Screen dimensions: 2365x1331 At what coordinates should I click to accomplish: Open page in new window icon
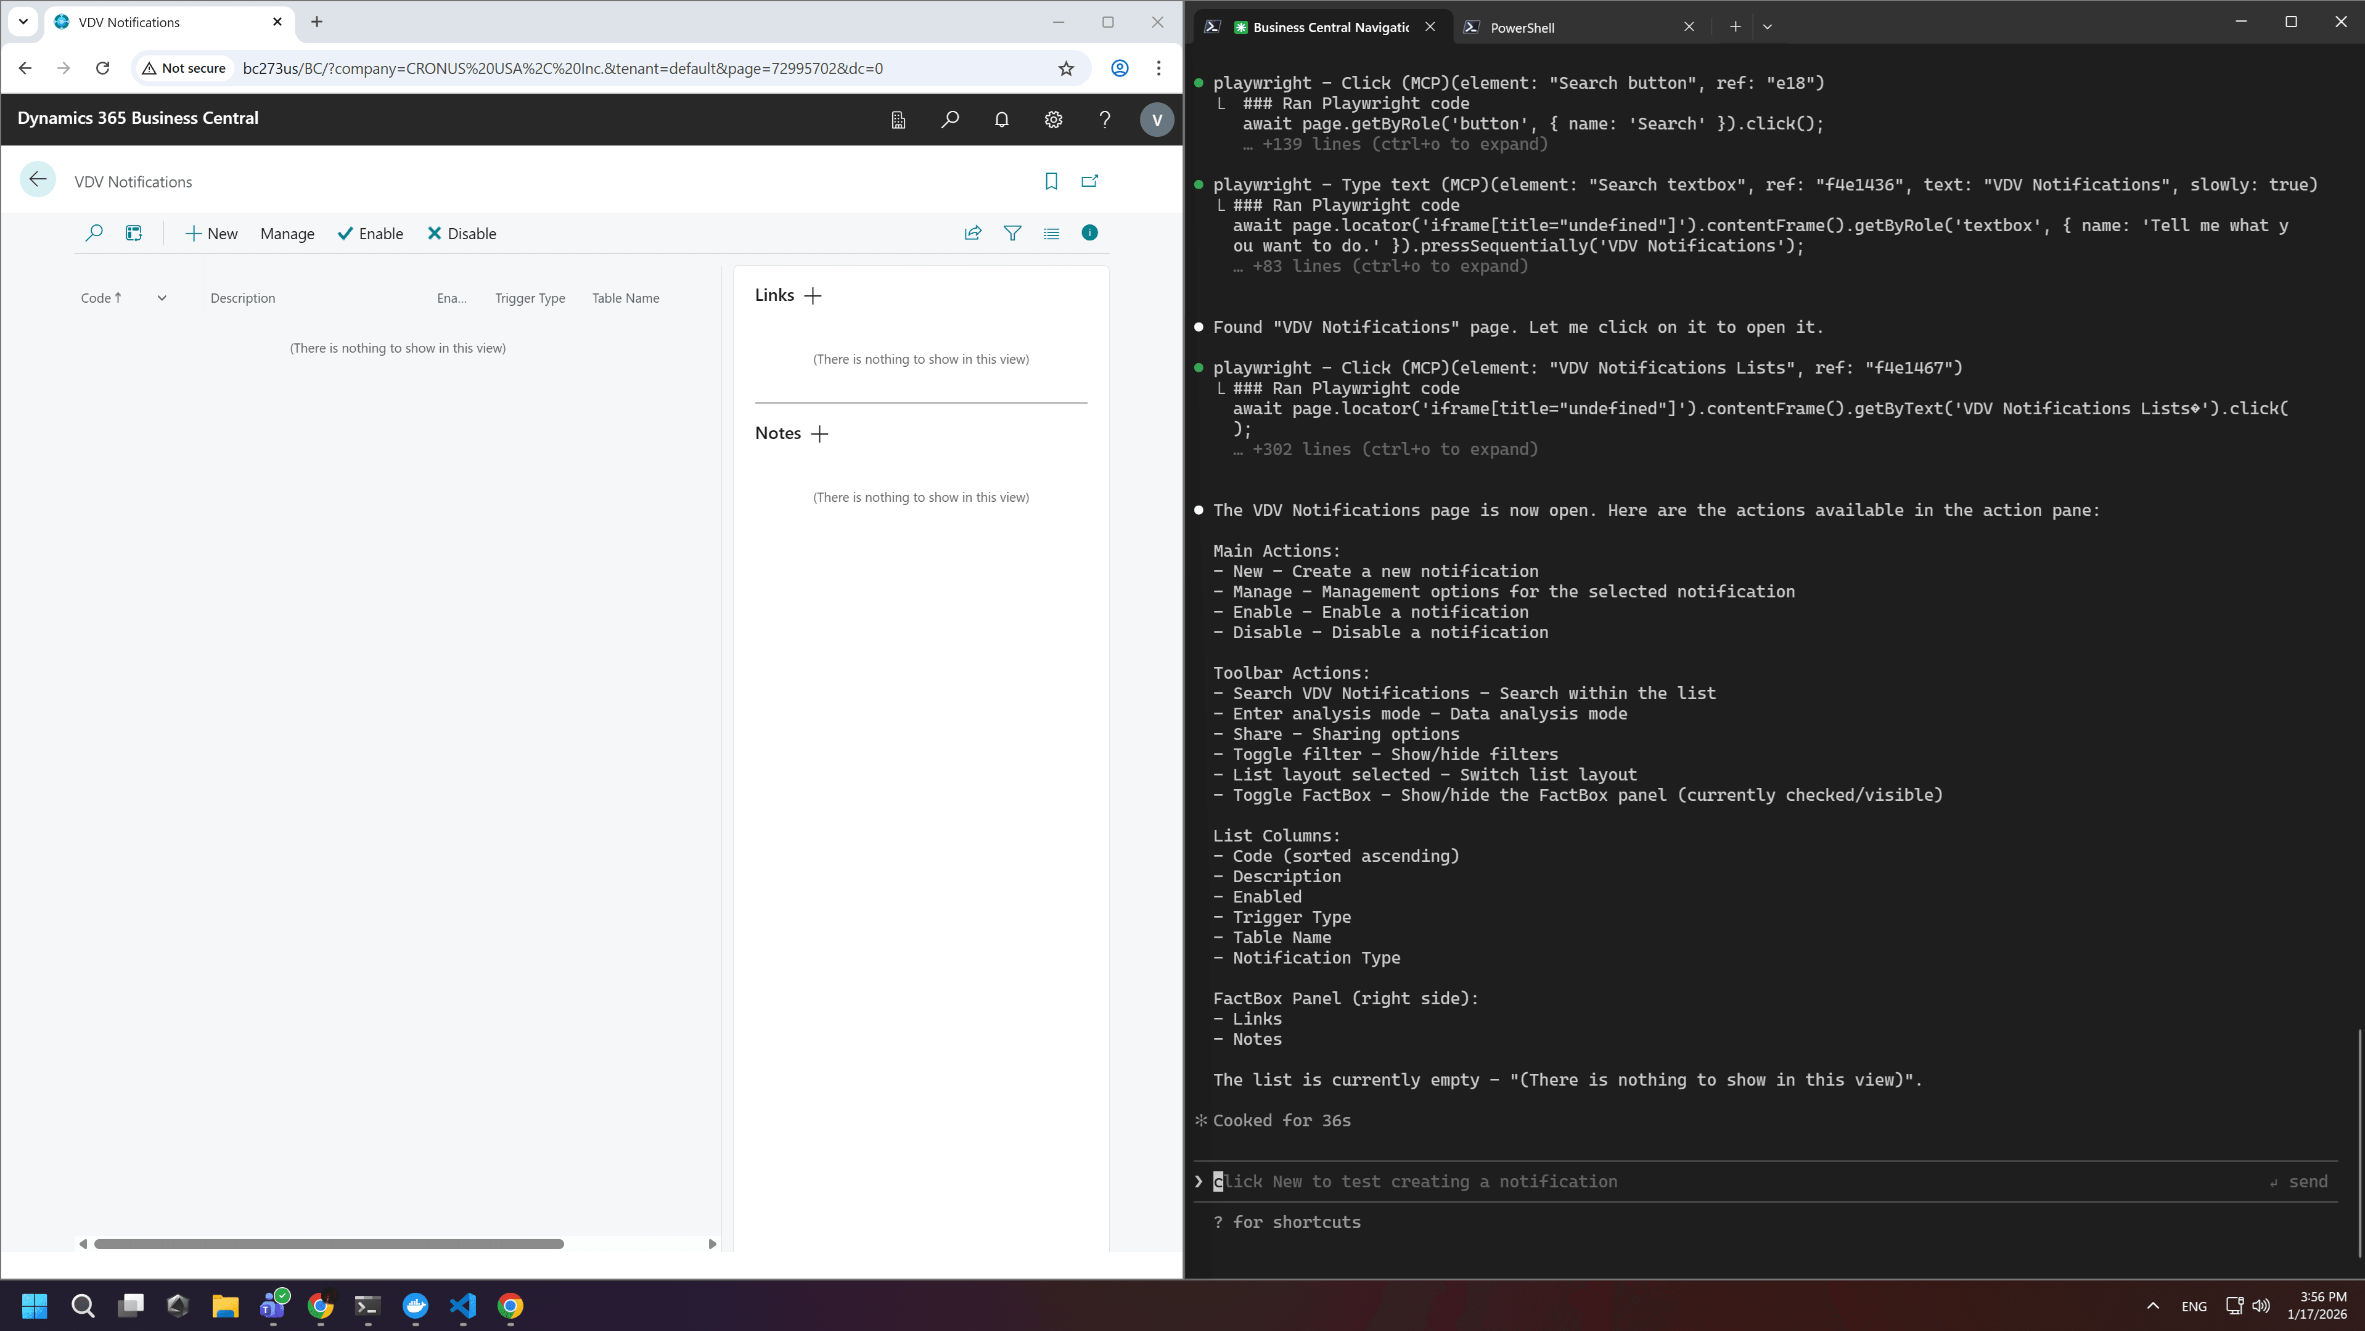pyautogui.click(x=1090, y=181)
